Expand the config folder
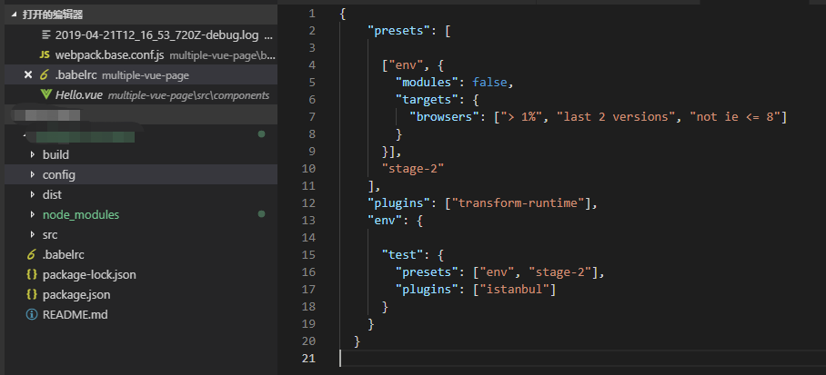The height and width of the screenshot is (375, 826). point(33,174)
